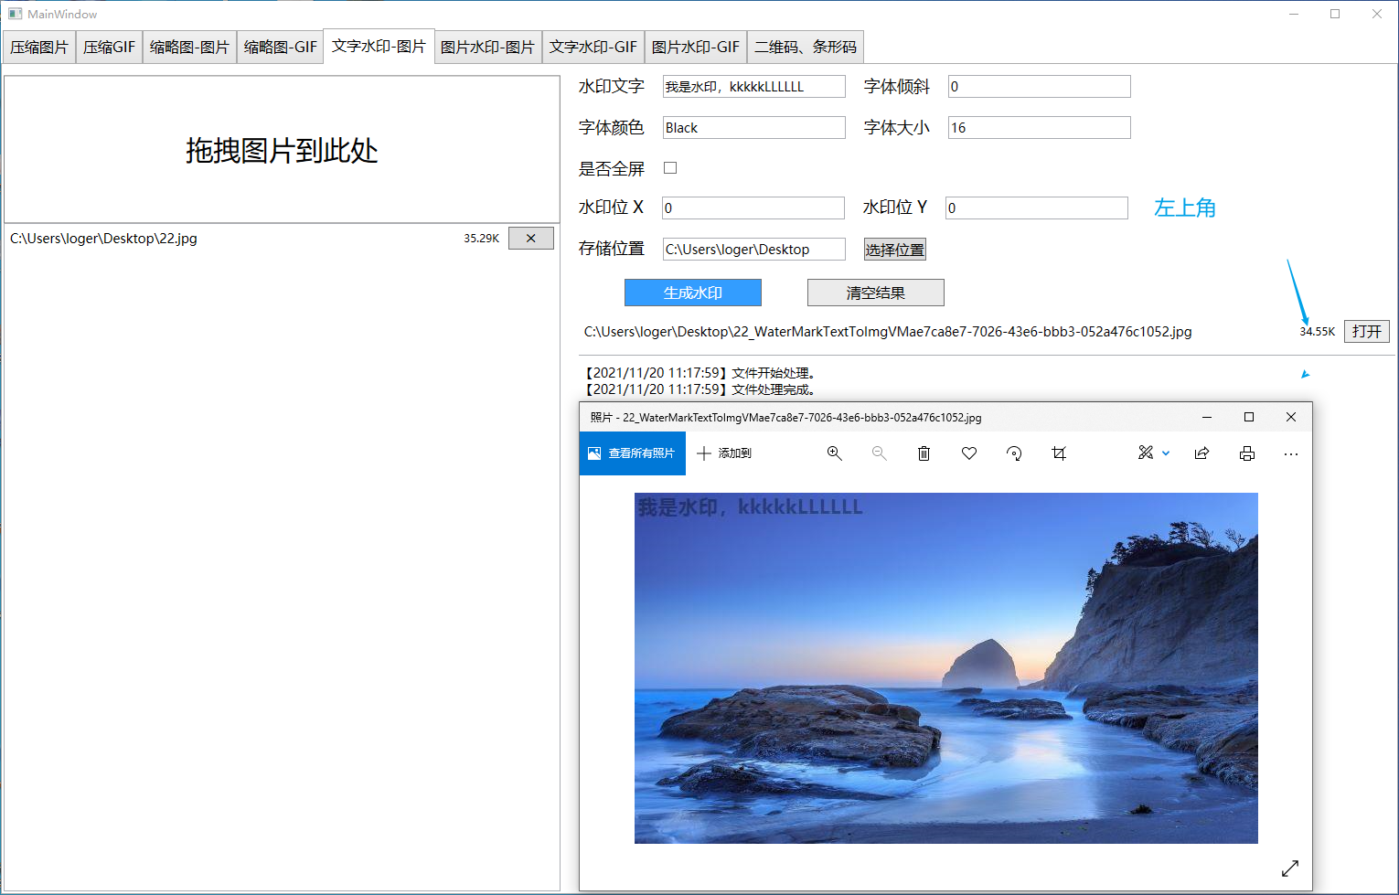Image resolution: width=1399 pixels, height=895 pixels.
Task: Open the 图片水印-GIF tab
Action: pyautogui.click(x=696, y=48)
